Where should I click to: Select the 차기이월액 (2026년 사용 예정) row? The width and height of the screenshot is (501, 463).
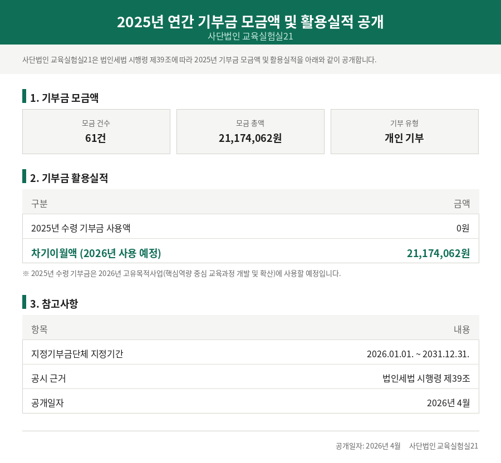coord(250,253)
